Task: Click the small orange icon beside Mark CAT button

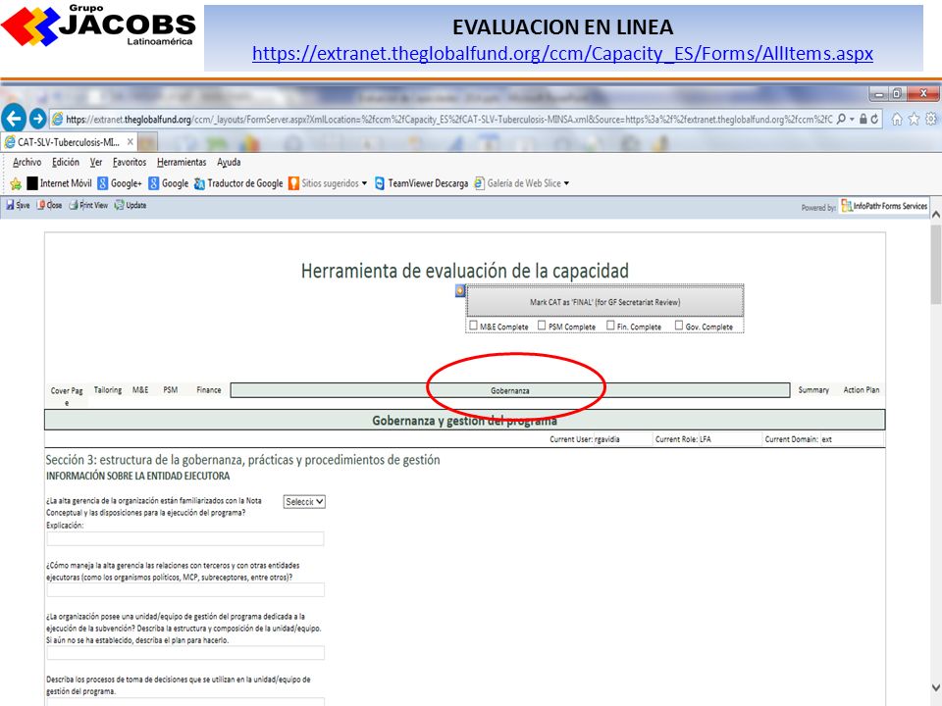Action: [460, 290]
